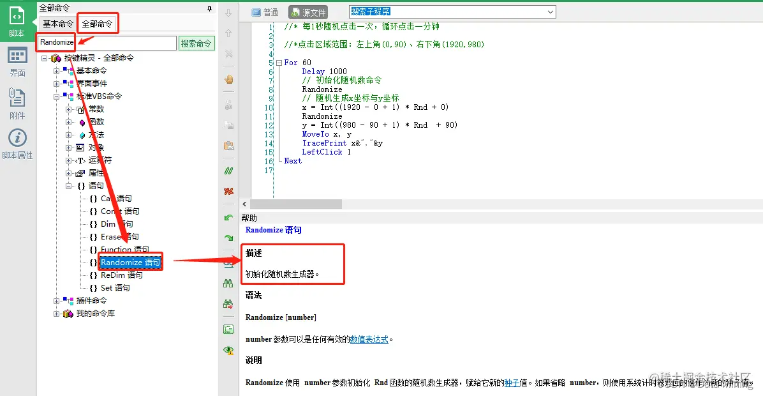Open the 数值表达式 help link
This screenshot has height=396, width=763.
coord(369,339)
